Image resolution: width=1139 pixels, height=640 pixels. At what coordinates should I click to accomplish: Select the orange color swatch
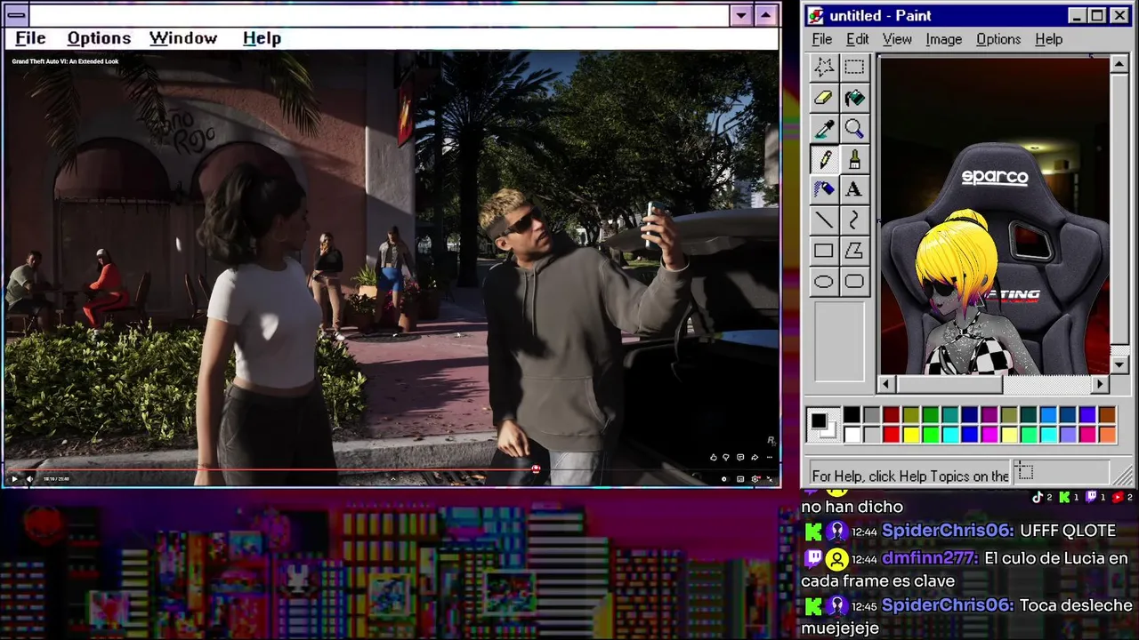[1107, 435]
